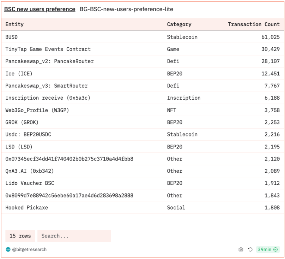Screen dimensions: 285x259
Task: Sort by the Entity column header
Action: pyautogui.click(x=14, y=24)
